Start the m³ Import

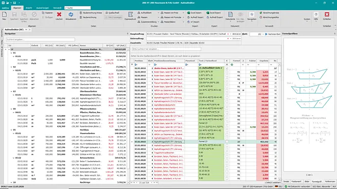pyautogui.click(x=193, y=22)
